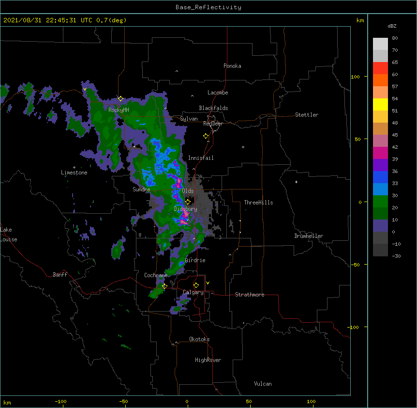This screenshot has height=408, width=417.
Task: Click the HighRiver label
Action: point(208,360)
